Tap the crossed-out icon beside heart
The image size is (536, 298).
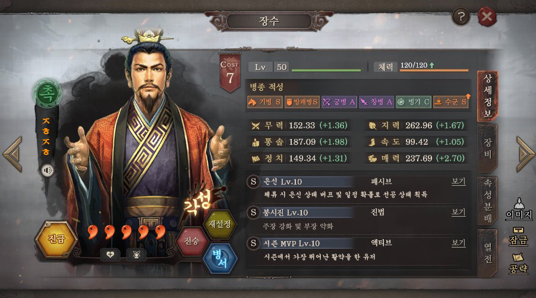click(137, 254)
